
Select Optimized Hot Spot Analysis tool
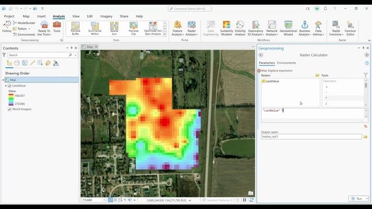point(153,28)
